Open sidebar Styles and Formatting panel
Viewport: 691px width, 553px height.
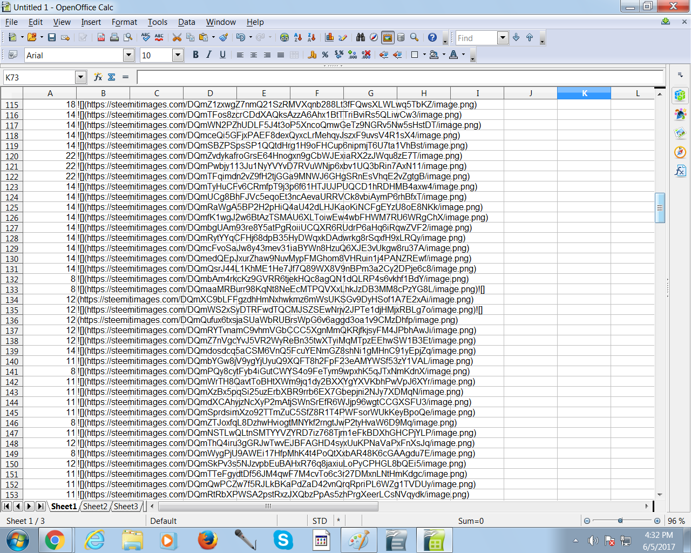click(680, 114)
